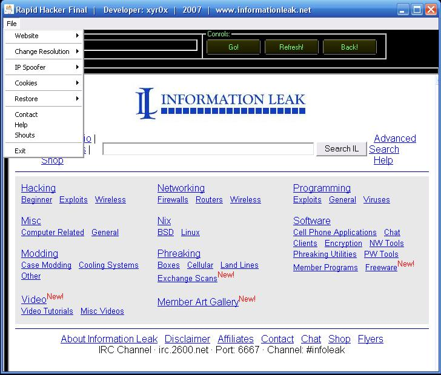Image resolution: width=441 pixels, height=375 pixels.
Task: Open the Change Resolution submenu
Action: [x=44, y=51]
